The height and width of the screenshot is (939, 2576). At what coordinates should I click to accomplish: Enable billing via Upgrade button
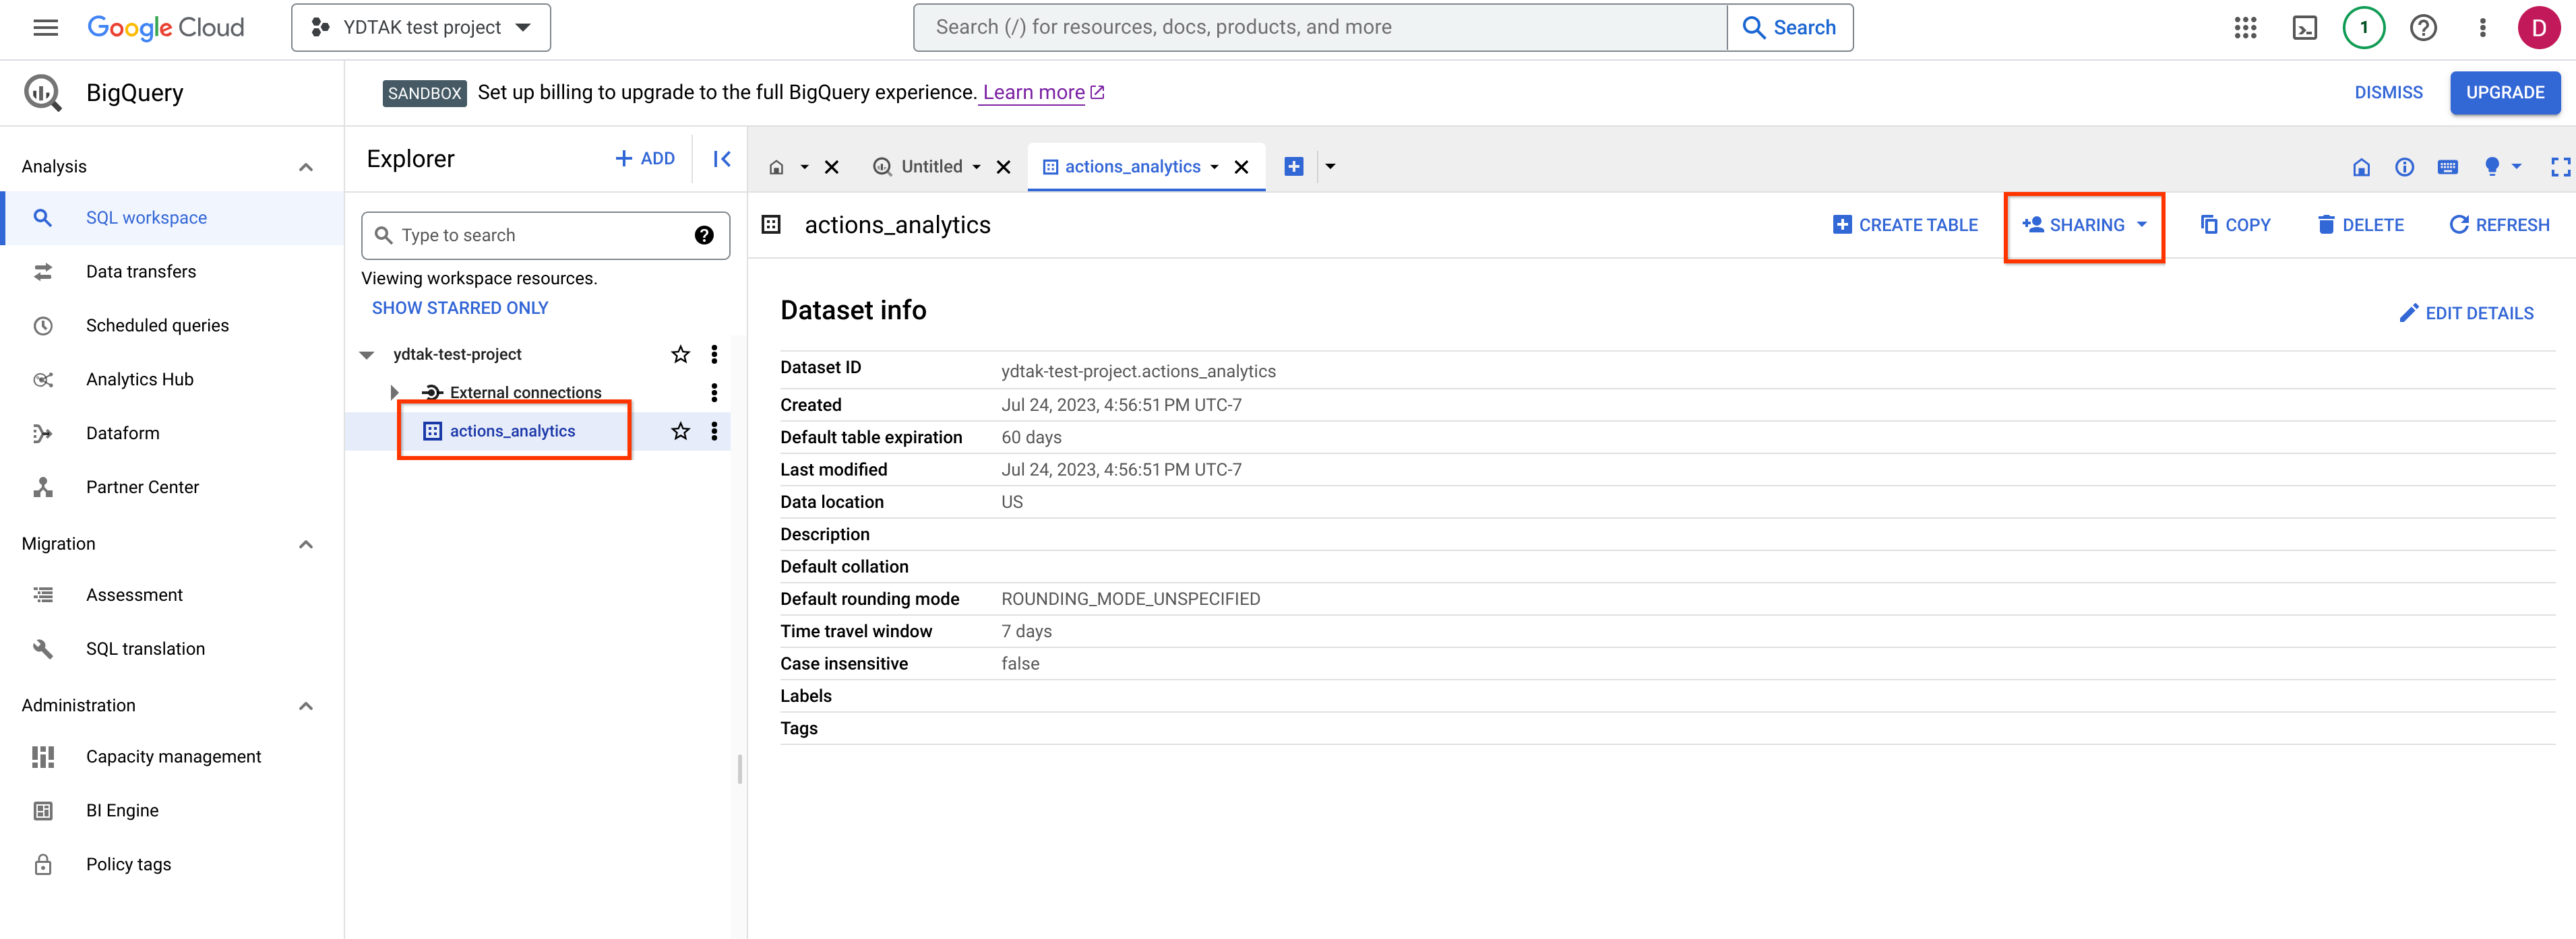pyautogui.click(x=2504, y=92)
